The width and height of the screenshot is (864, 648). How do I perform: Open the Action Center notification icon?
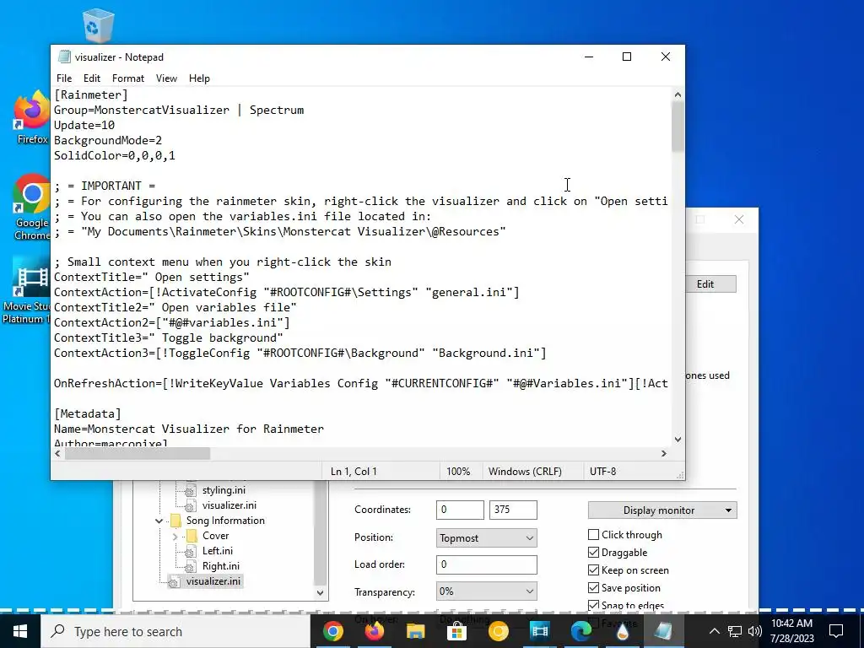836,631
